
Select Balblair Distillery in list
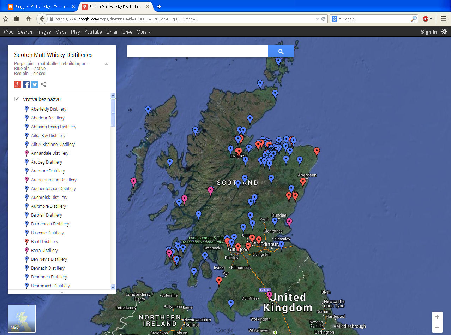[47, 215]
